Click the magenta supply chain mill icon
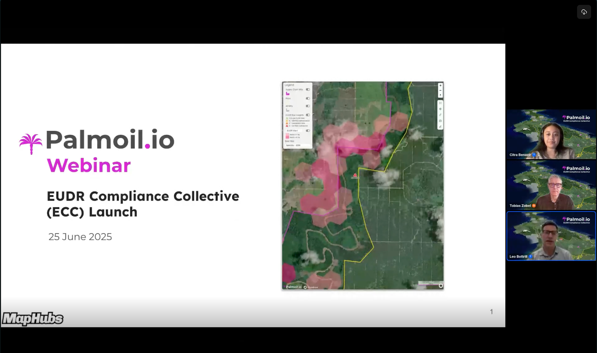This screenshot has height=353, width=597. (287, 94)
